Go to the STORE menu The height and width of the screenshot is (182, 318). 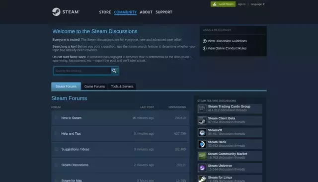click(105, 12)
